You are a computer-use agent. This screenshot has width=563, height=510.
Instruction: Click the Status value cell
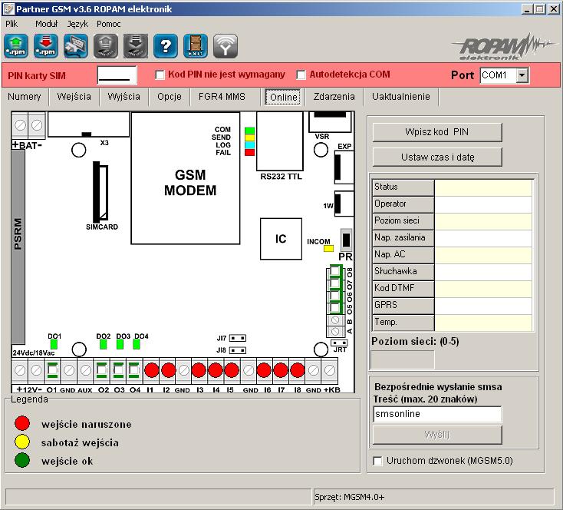coord(483,187)
